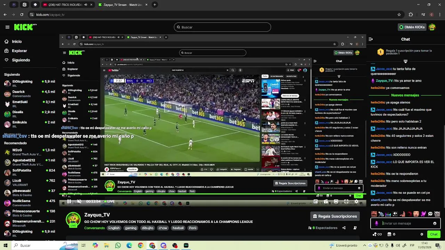Open browser extensions puzzle icon
Image resolution: width=445 pixels, height=250 pixels.
pyautogui.click(x=411, y=15)
